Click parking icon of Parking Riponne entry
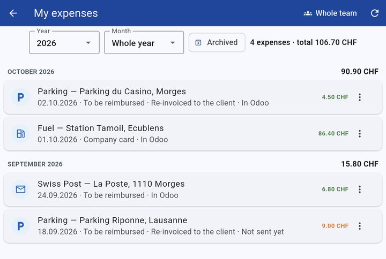386x259 pixels. 21,226
